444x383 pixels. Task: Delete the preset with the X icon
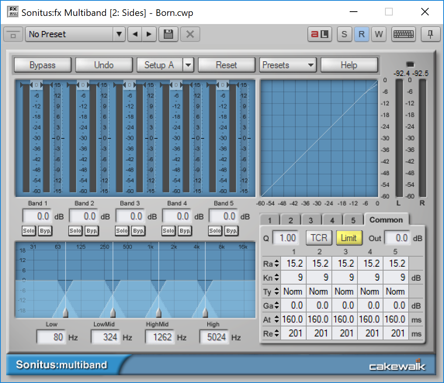click(190, 34)
